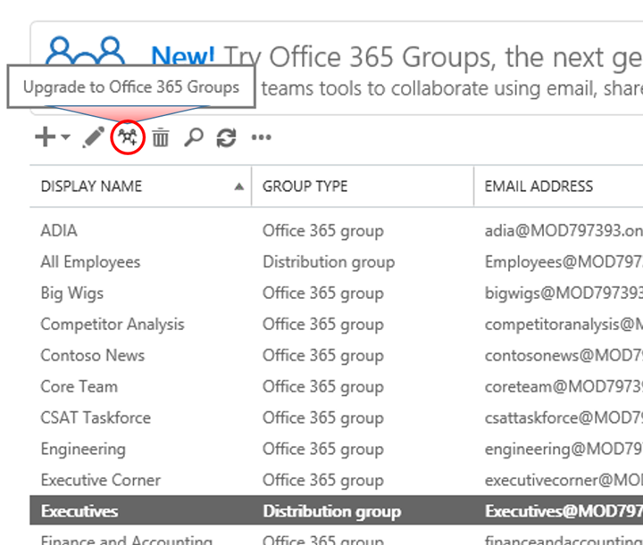This screenshot has width=643, height=545.
Task: Click the Delete trash can icon
Action: (x=161, y=137)
